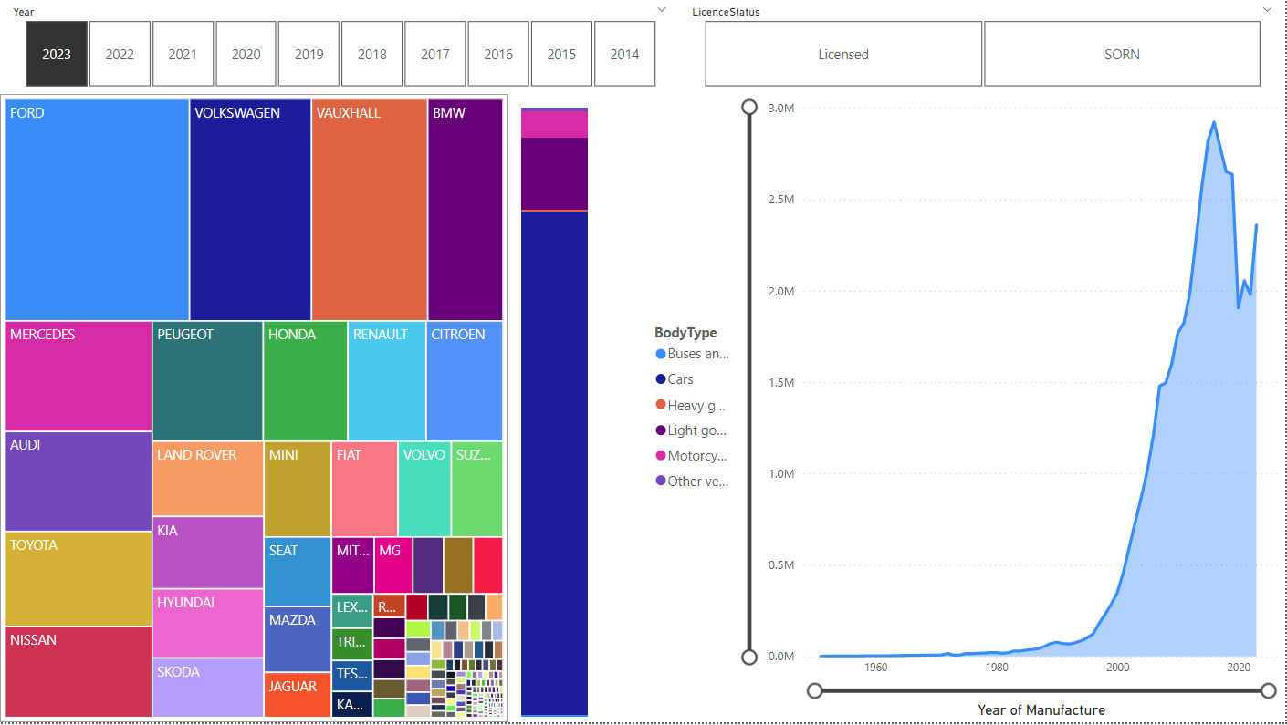Grab the right handle of Year of Manufacture slider

click(1268, 691)
